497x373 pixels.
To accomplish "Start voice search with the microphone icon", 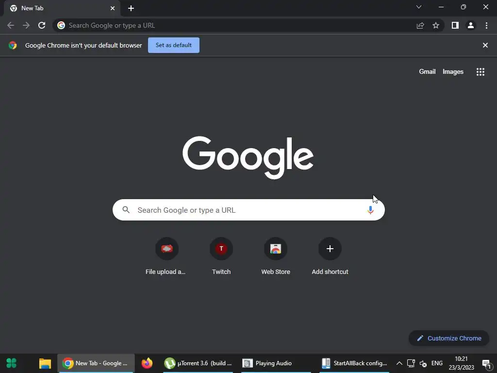I will pyautogui.click(x=370, y=210).
